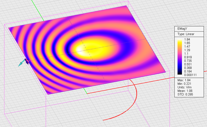Click the 0.735 scale value
This screenshot has height=127, width=207.
(x=188, y=61)
